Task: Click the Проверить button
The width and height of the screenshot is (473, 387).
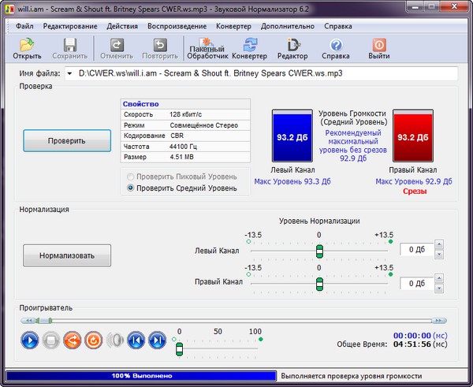Action: (x=67, y=140)
